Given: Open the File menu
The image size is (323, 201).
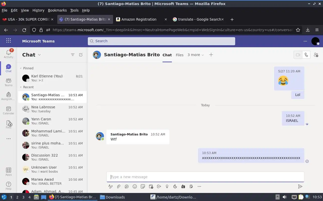Looking at the screenshot, I should coord(5,10).
